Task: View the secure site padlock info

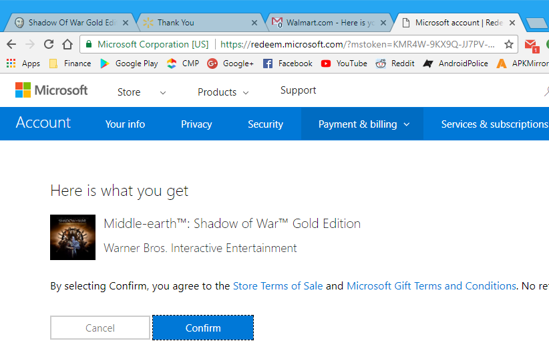Action: point(89,44)
